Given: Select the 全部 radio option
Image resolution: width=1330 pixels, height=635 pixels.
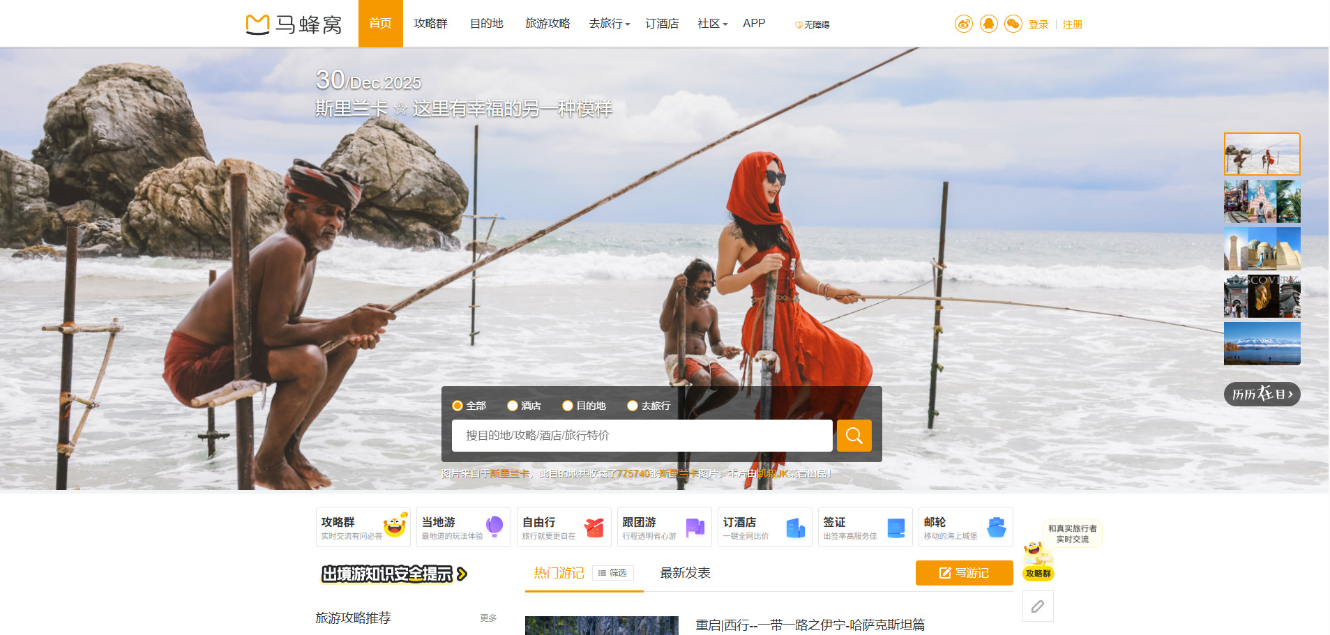Looking at the screenshot, I should [458, 406].
